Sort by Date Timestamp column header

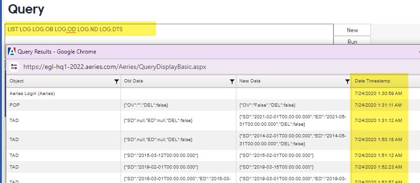point(372,81)
